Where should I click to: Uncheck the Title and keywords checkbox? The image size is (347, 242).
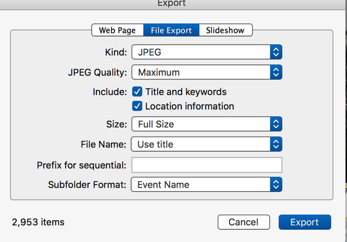[137, 92]
